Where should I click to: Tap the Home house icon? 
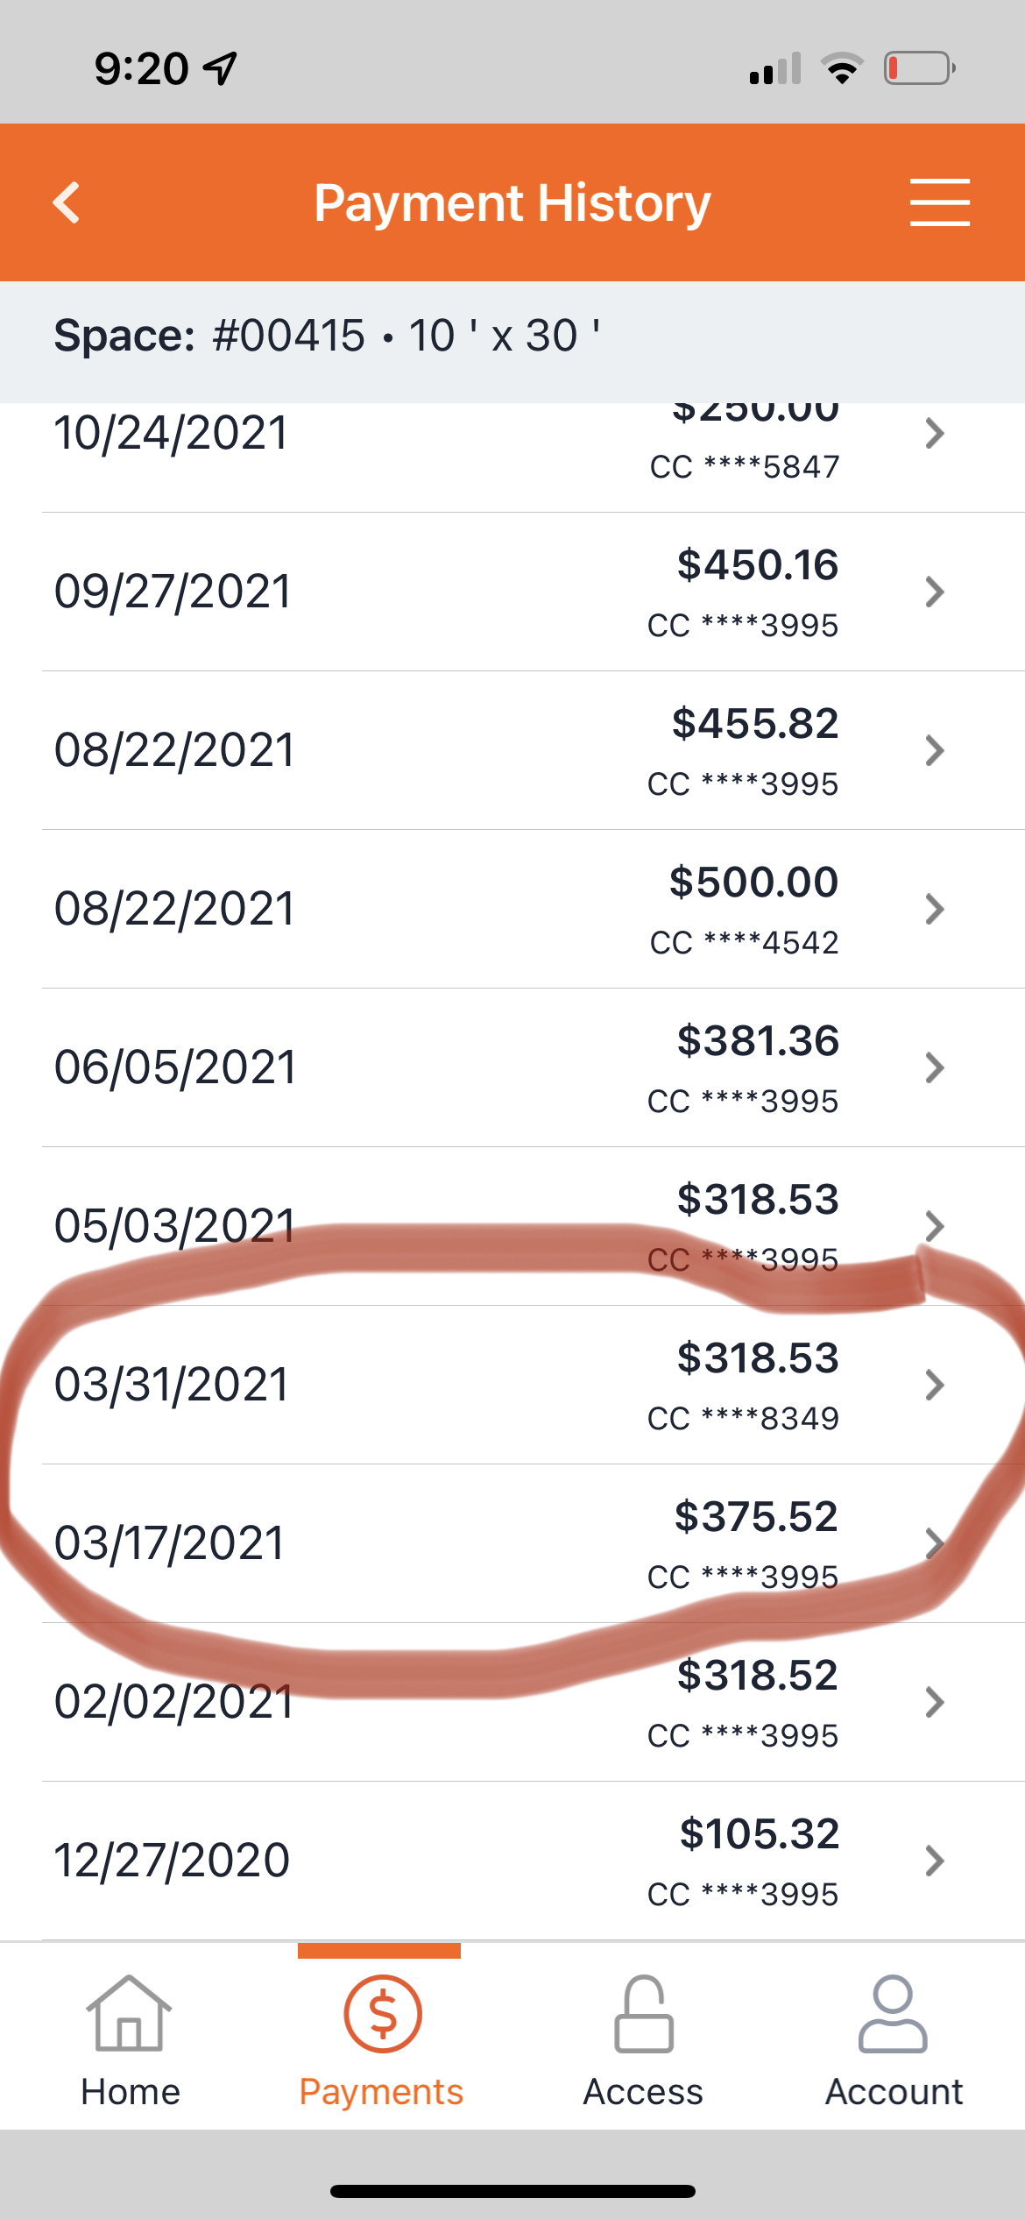[130, 2014]
